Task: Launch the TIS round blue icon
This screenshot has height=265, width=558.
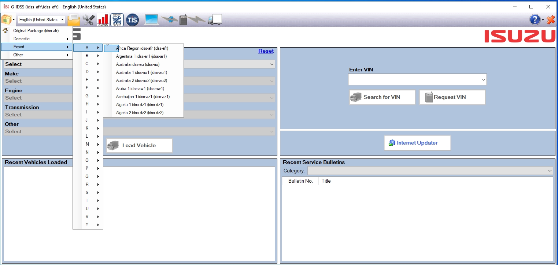Action: click(x=132, y=20)
